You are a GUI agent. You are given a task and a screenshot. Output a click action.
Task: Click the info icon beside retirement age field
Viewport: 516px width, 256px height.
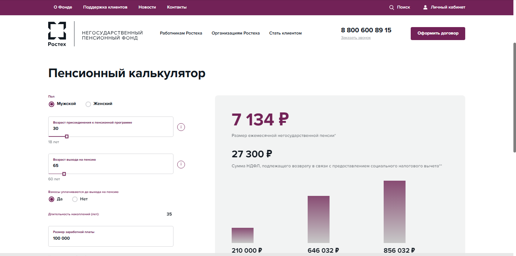(181, 164)
